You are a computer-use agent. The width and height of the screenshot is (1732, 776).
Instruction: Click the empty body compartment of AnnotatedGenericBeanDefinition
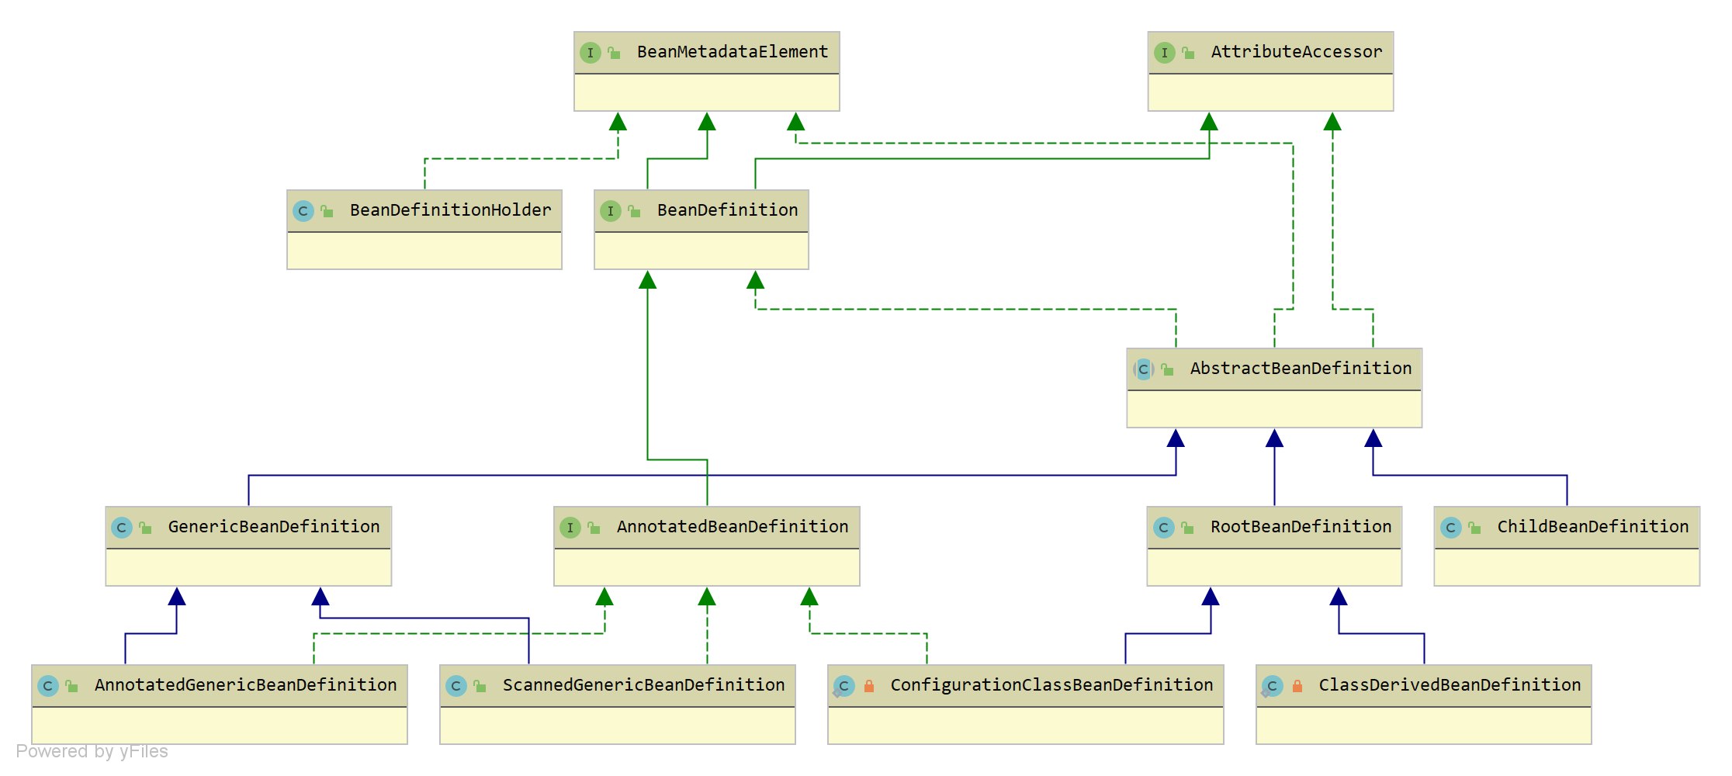pos(220,726)
